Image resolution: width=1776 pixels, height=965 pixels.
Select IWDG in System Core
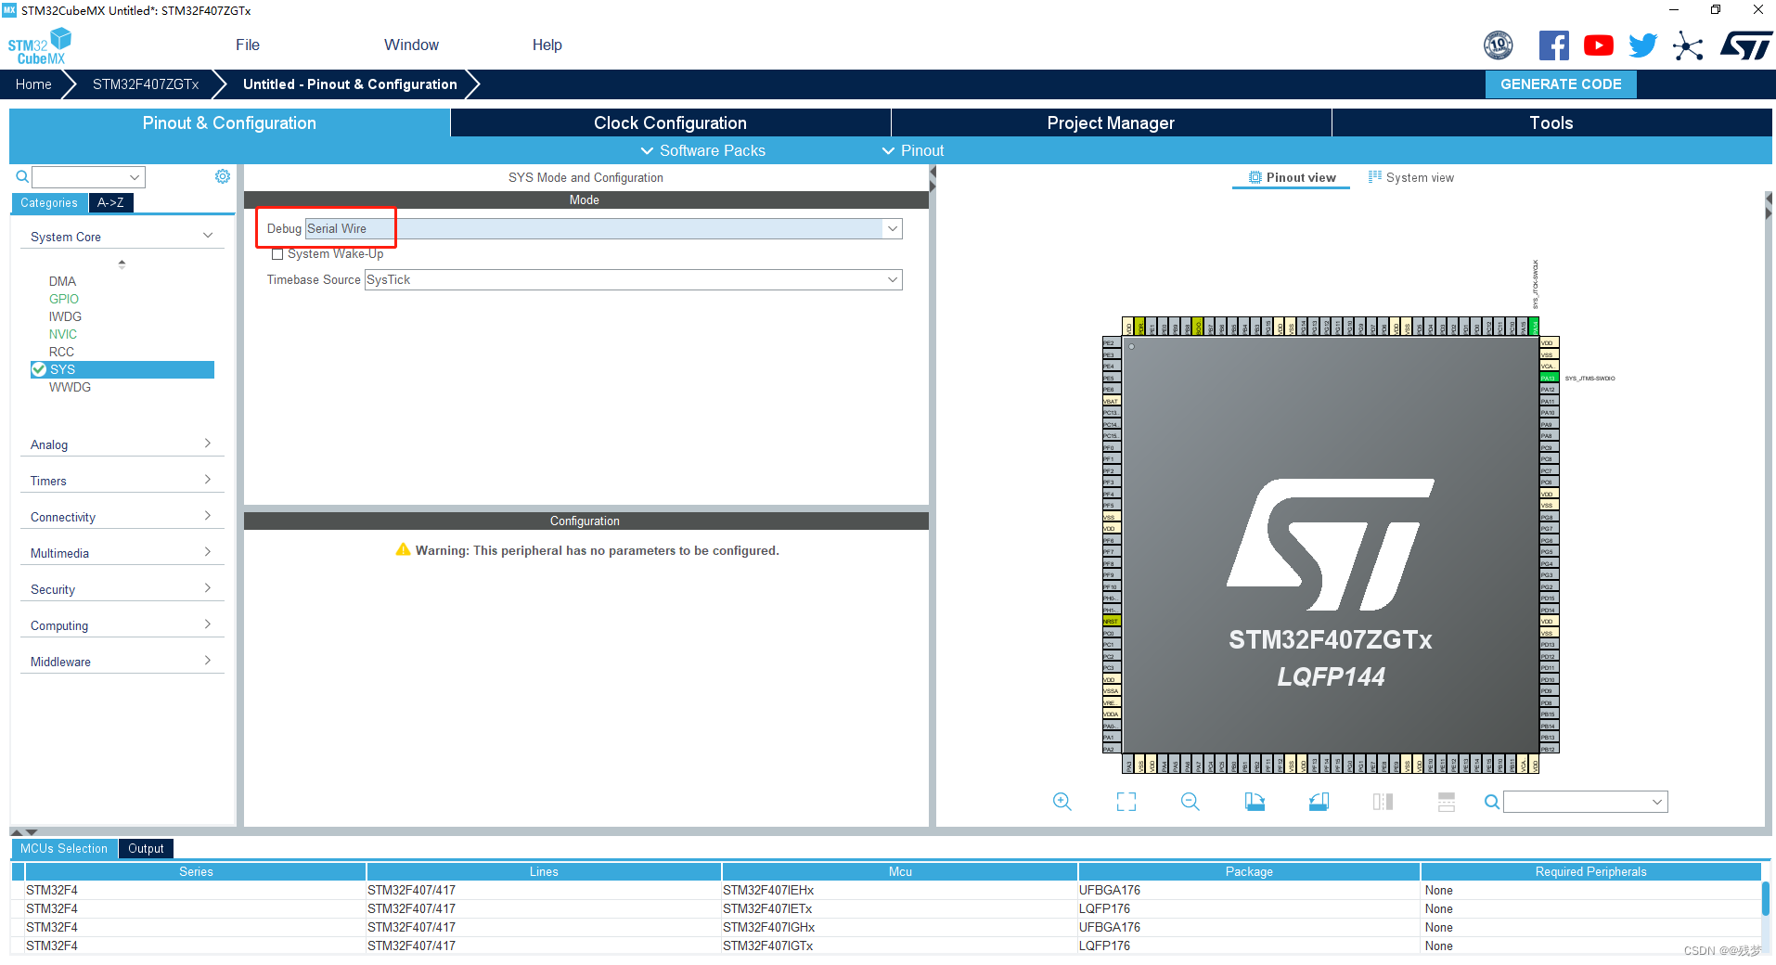tap(65, 316)
